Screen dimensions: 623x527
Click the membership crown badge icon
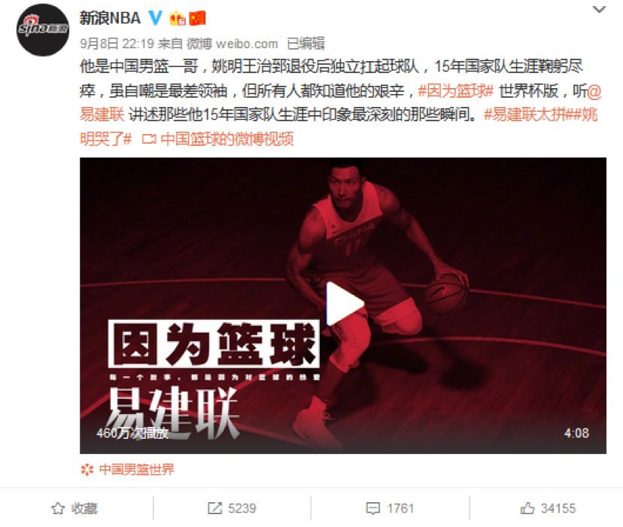pyautogui.click(x=178, y=19)
